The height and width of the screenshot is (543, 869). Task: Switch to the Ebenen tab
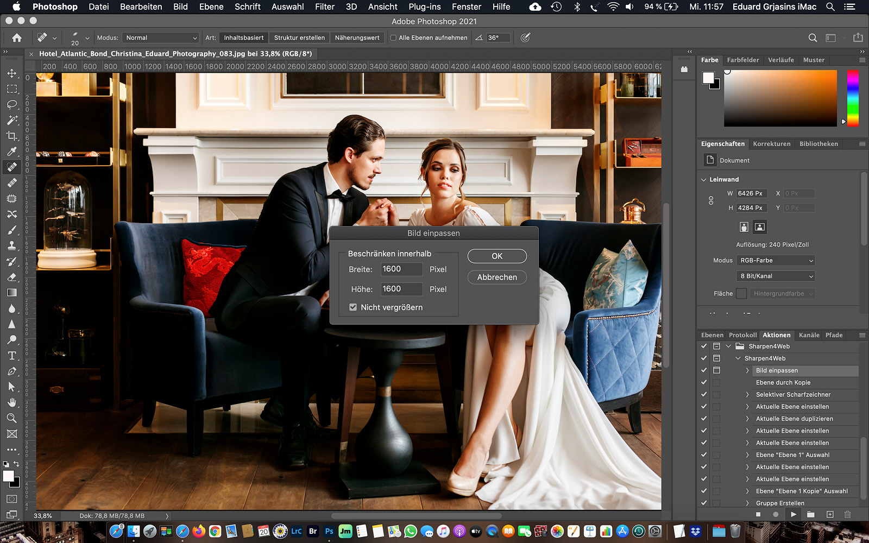pyautogui.click(x=712, y=335)
